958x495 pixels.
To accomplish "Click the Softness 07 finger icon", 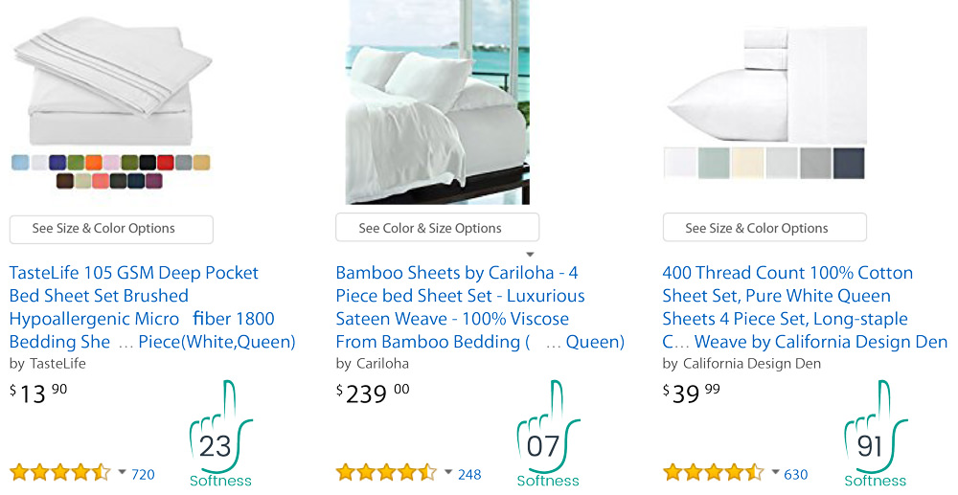I will (x=547, y=433).
